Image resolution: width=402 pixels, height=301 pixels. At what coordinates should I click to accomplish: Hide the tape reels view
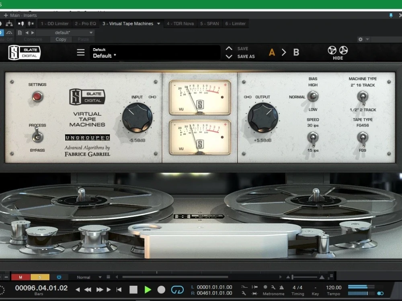[x=338, y=53]
